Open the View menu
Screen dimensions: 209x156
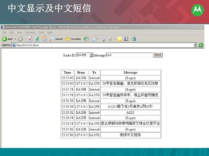tap(20, 32)
